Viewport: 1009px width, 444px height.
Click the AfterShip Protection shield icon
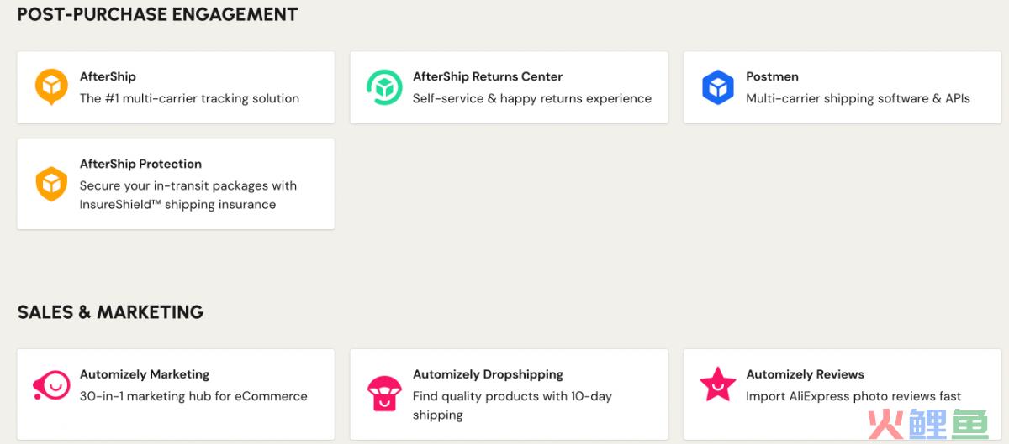point(51,184)
